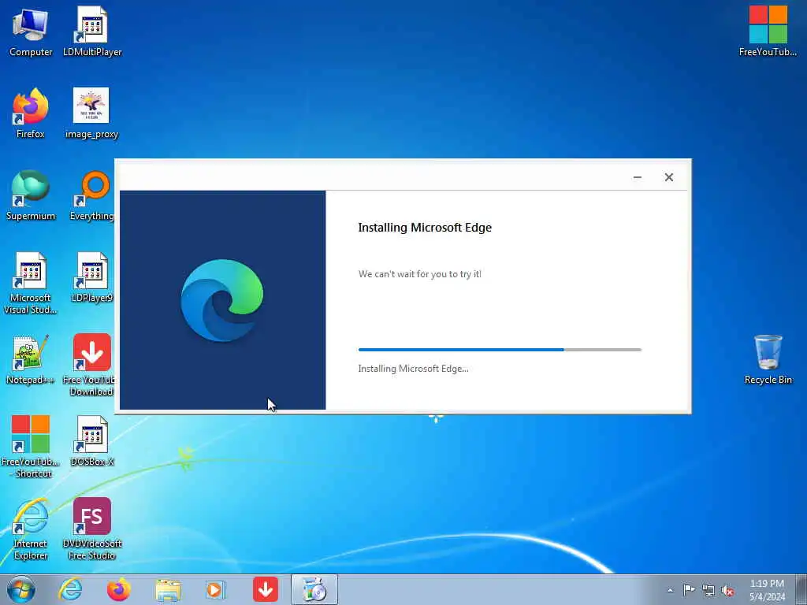Image resolution: width=807 pixels, height=605 pixels.
Task: Open the clock showing 1:19 PM
Action: (x=767, y=589)
